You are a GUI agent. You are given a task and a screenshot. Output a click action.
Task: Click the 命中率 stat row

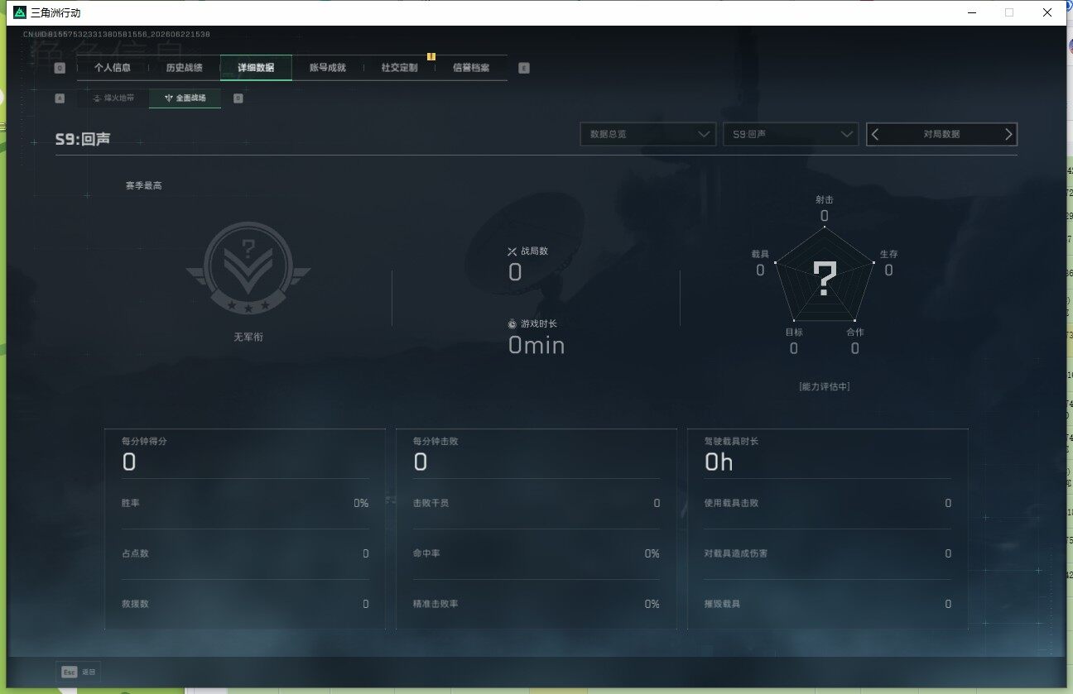coord(536,553)
